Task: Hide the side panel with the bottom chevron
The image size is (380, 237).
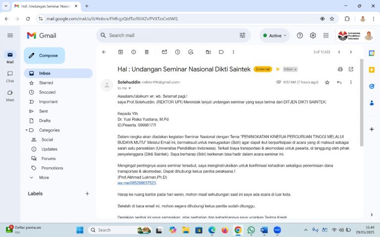Action: click(x=372, y=215)
